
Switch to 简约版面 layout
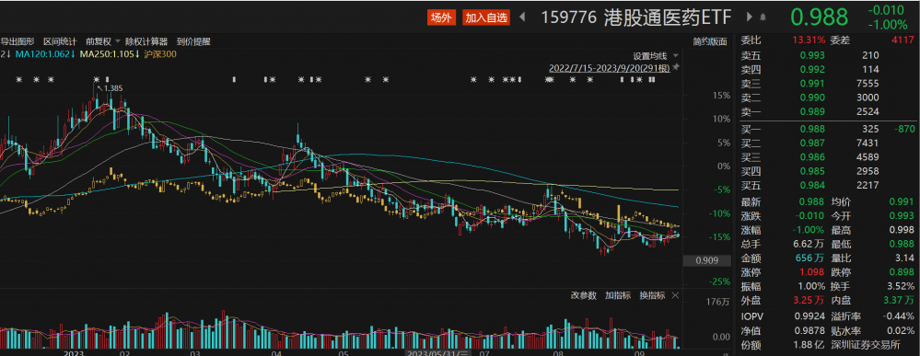click(709, 41)
